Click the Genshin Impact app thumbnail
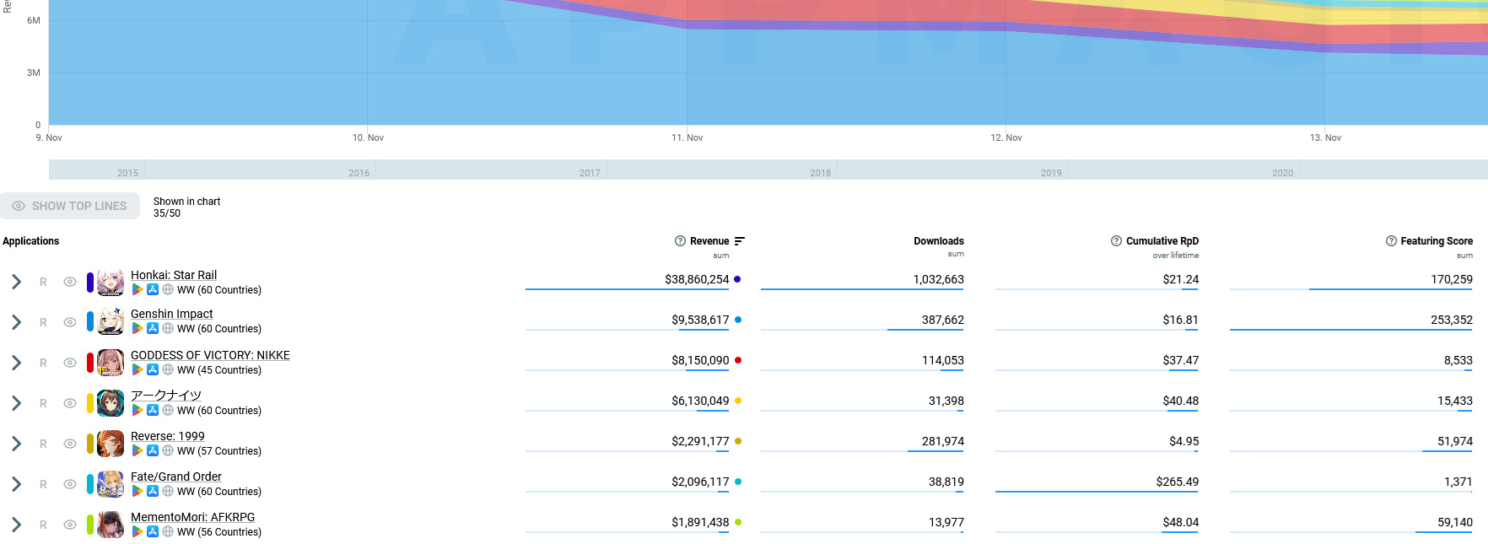Screen dimensions: 1488x544 (111, 322)
